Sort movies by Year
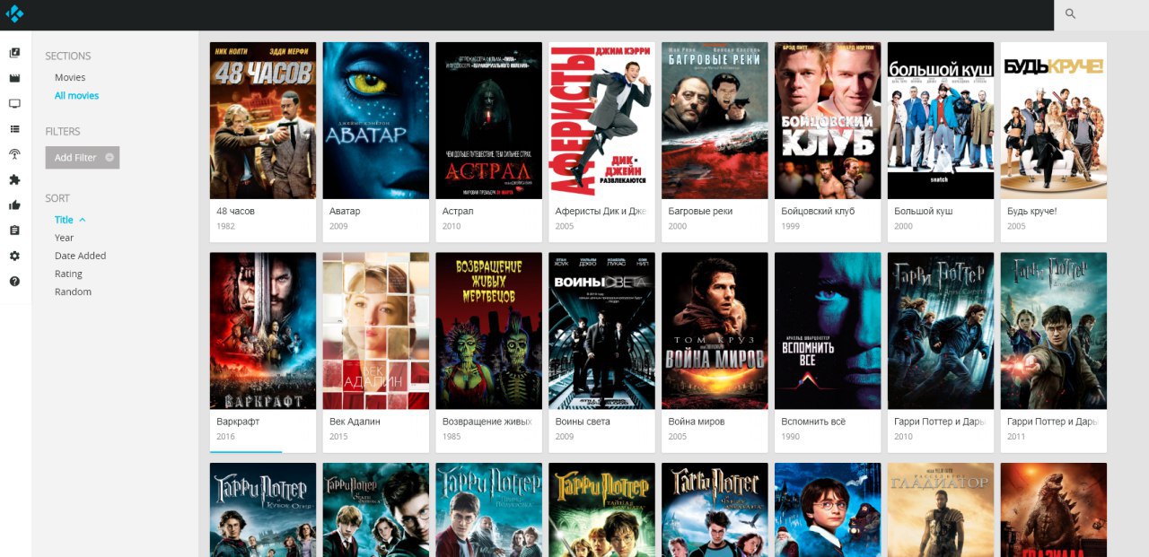The height and width of the screenshot is (557, 1149). point(64,238)
